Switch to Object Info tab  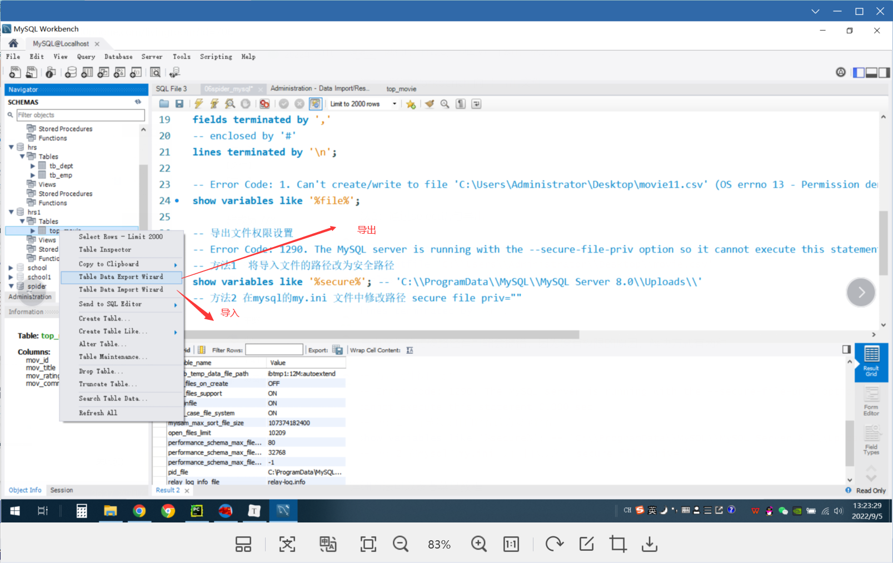(x=25, y=490)
